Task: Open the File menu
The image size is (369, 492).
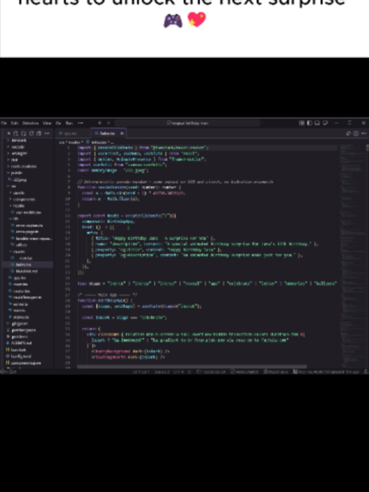Action: (4, 123)
